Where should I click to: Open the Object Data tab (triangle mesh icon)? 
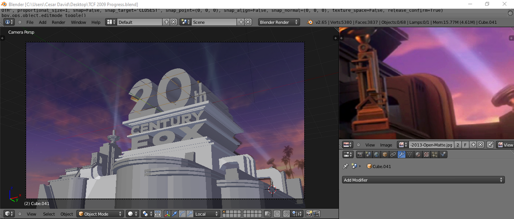click(410, 154)
